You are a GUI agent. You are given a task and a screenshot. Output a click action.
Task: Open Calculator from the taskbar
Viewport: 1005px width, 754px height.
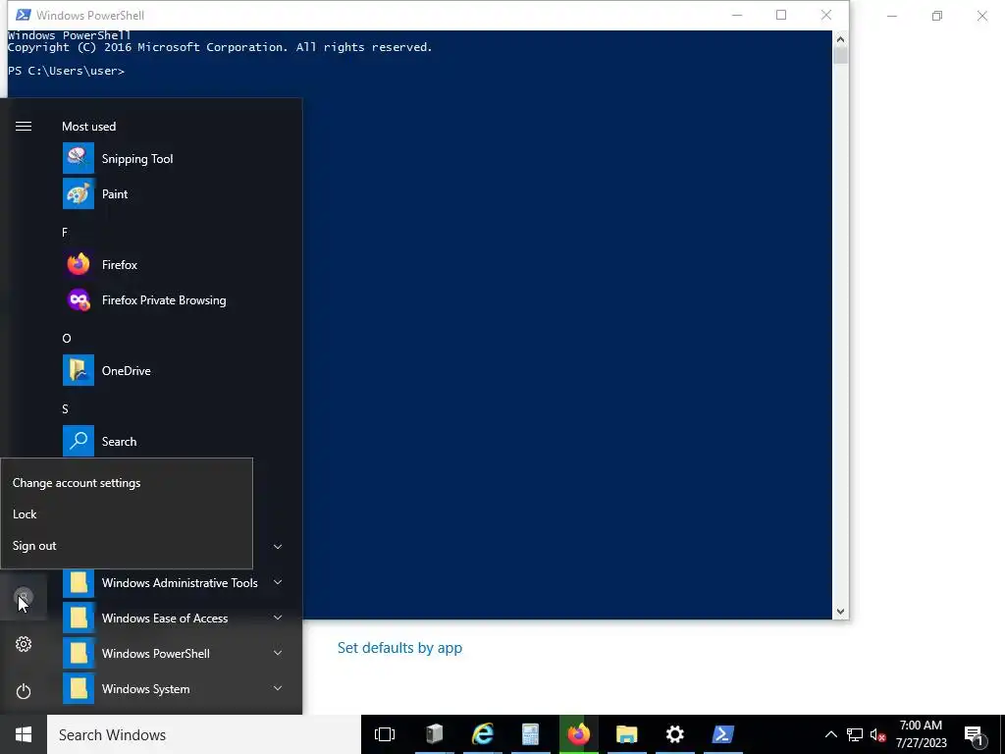[531, 734]
